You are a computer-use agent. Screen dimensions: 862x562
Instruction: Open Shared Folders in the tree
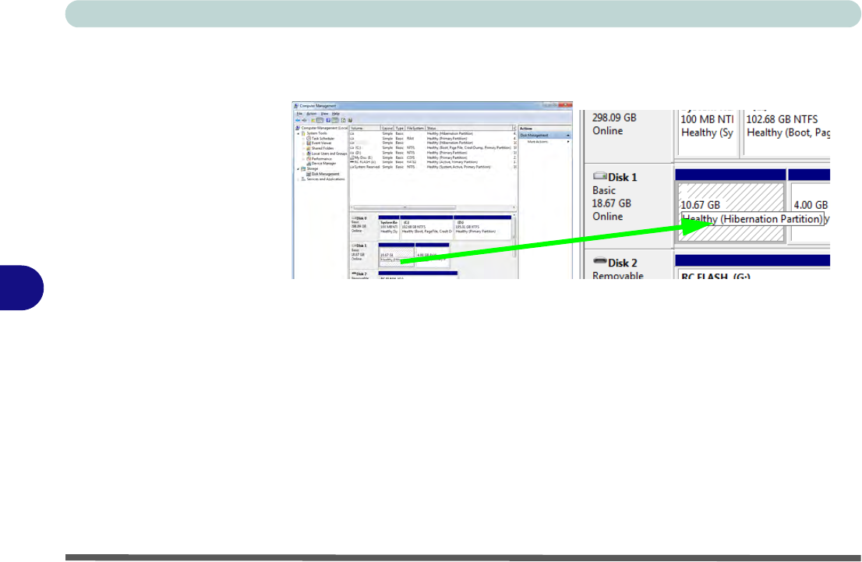pos(322,148)
